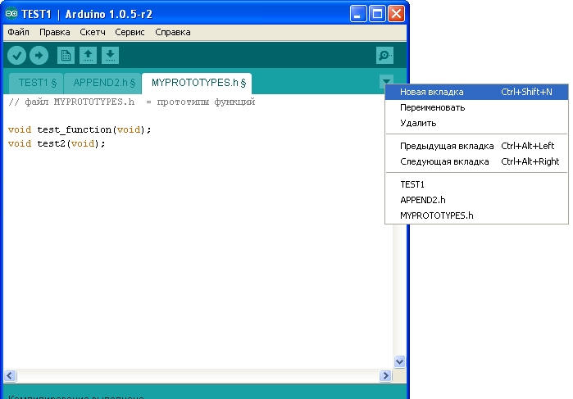Open the Справка menu
This screenshot has height=399, width=573.
(x=172, y=32)
